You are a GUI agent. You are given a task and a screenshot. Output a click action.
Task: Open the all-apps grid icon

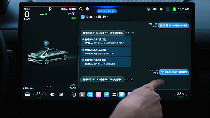click(x=114, y=95)
